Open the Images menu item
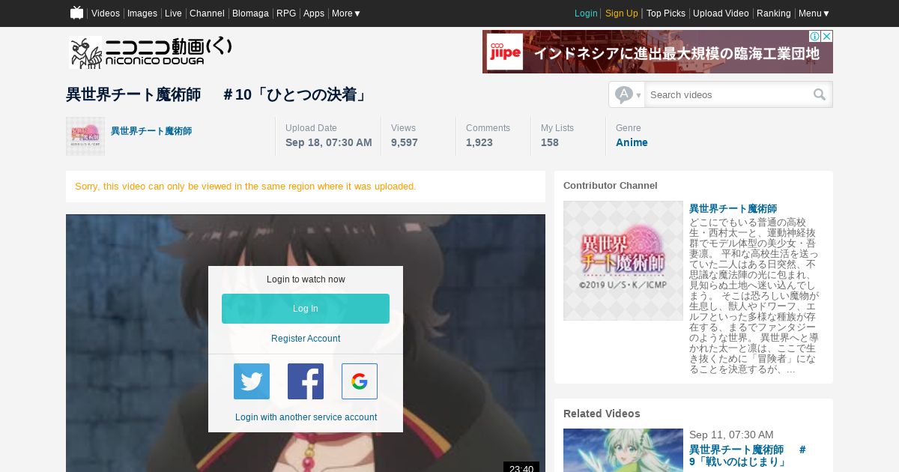Screen dimensions: 899x472 click(x=142, y=13)
